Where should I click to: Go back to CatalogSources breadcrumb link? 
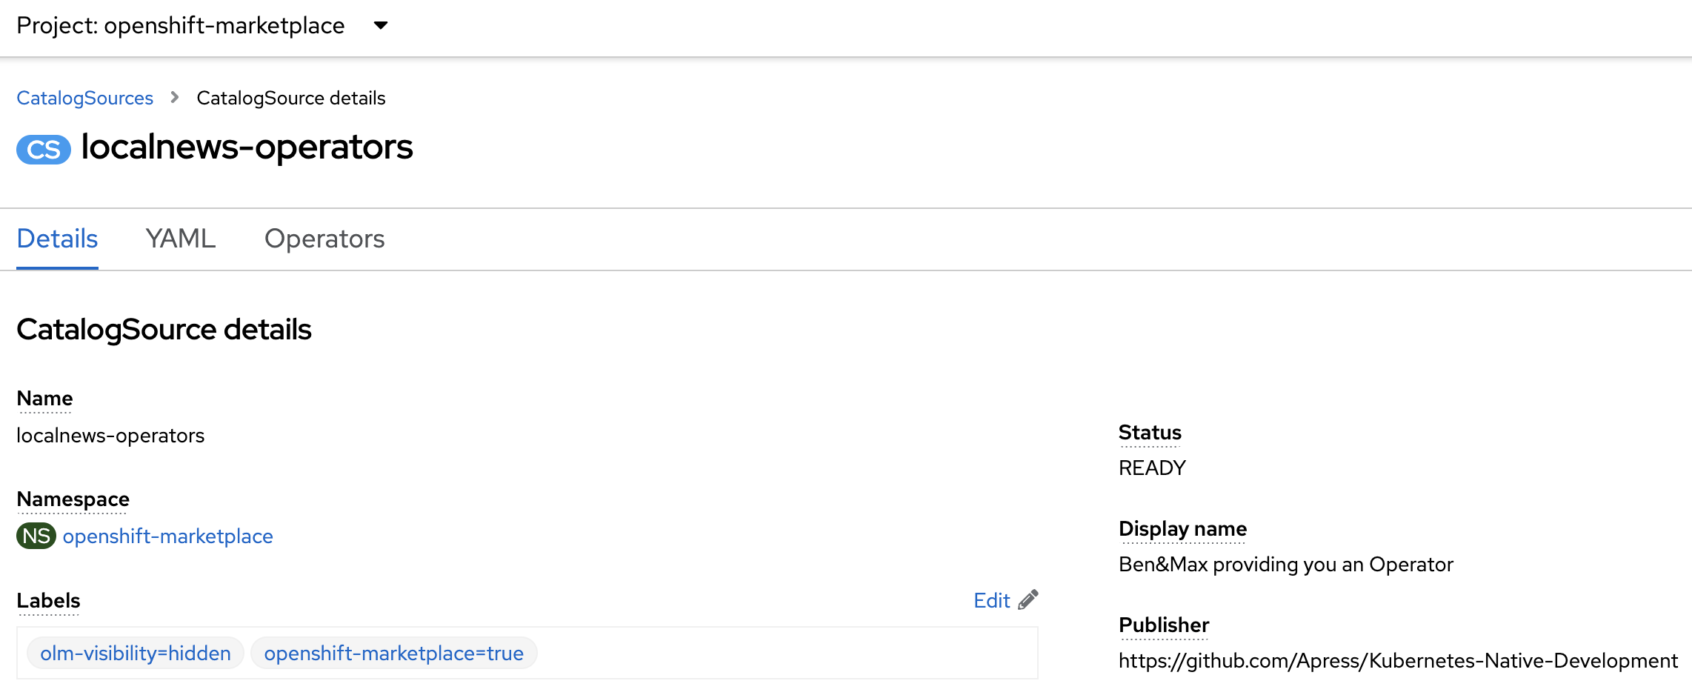(x=84, y=98)
